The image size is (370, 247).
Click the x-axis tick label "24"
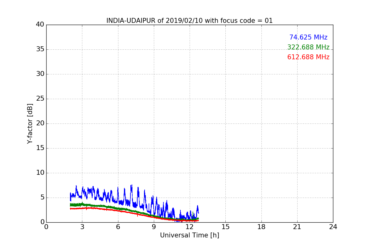(x=333, y=227)
